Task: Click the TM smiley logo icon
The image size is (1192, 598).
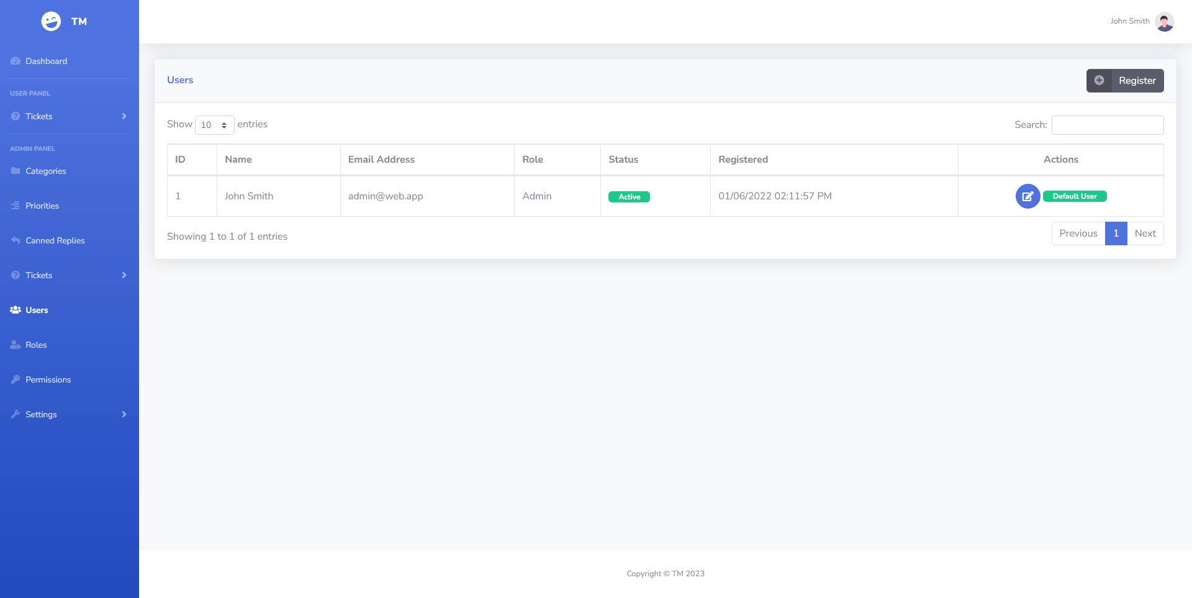Action: coord(51,21)
